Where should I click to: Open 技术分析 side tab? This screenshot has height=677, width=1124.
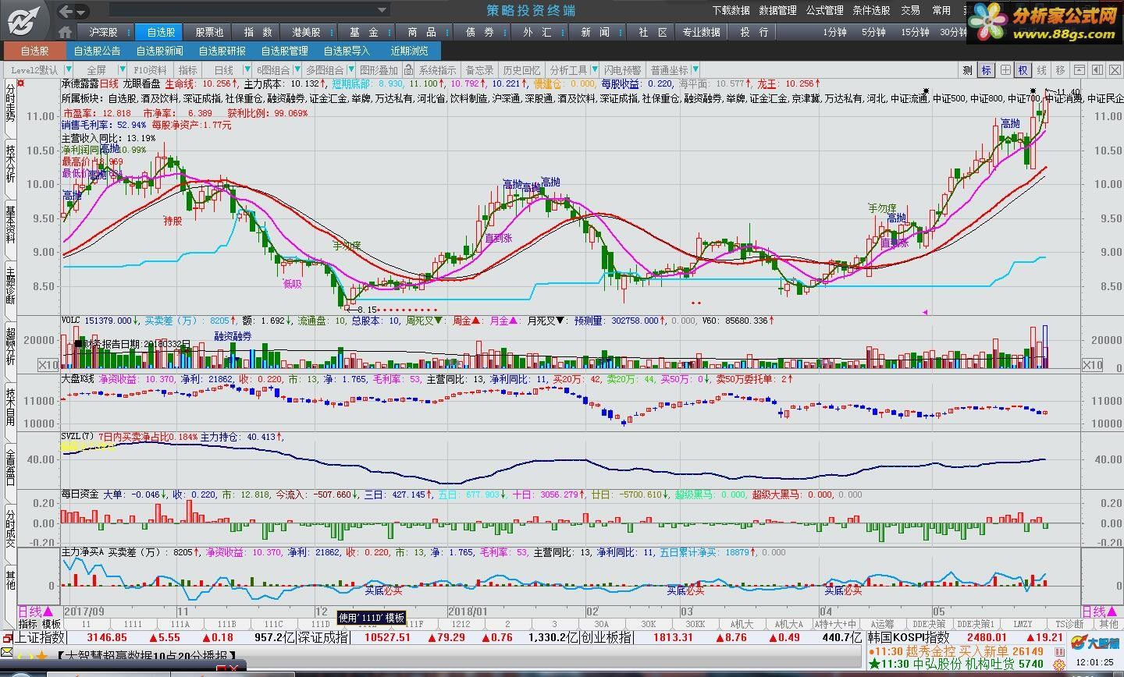[10, 162]
